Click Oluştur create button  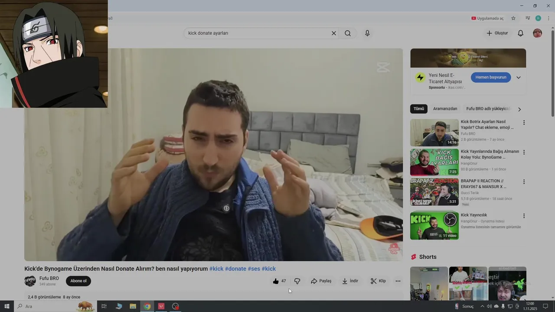[x=497, y=33]
